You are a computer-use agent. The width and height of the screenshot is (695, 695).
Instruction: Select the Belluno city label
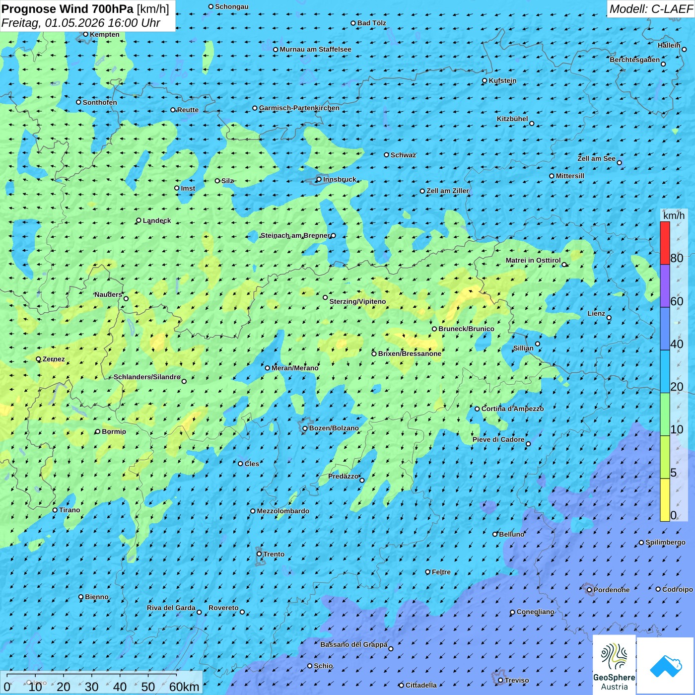point(511,534)
